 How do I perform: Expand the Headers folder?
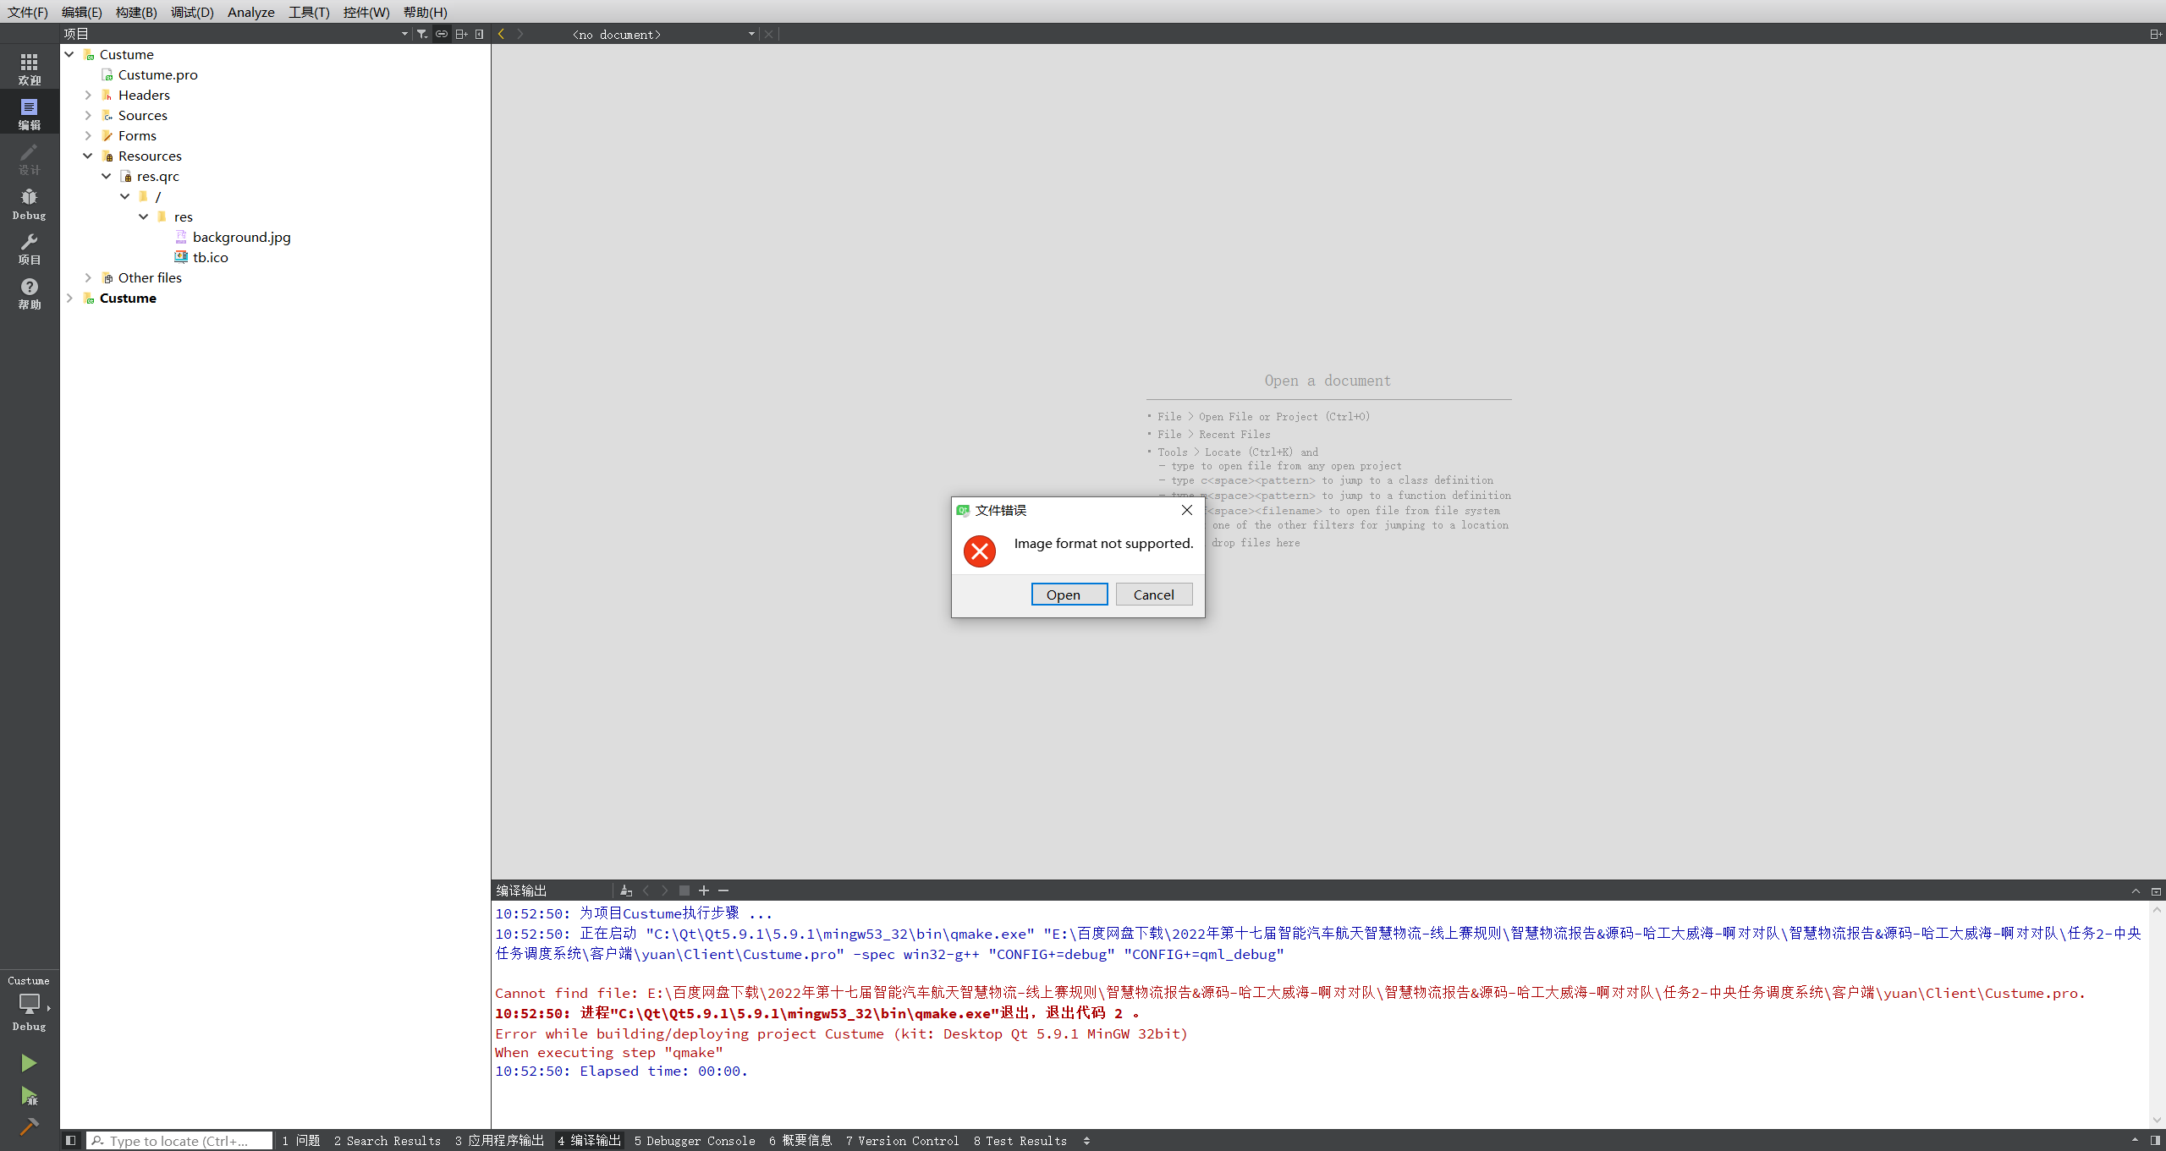[x=88, y=95]
